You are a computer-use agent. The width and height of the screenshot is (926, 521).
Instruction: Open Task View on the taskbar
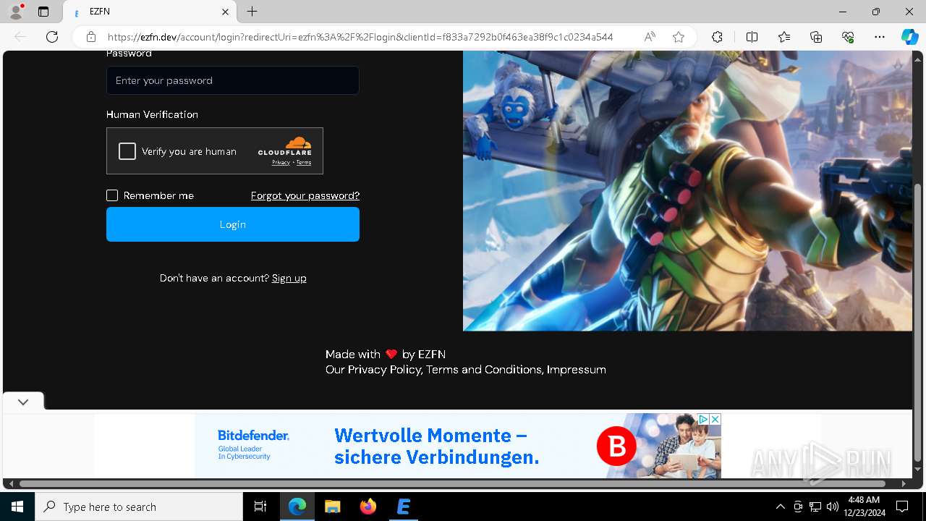260,507
